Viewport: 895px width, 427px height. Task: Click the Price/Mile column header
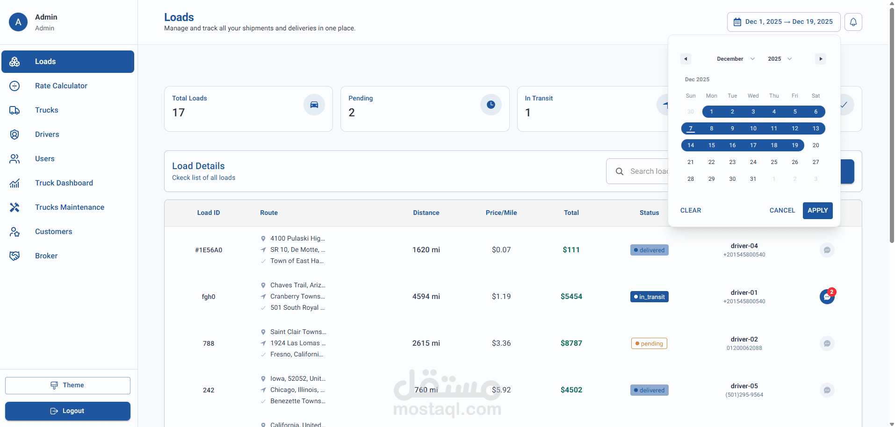(501, 213)
